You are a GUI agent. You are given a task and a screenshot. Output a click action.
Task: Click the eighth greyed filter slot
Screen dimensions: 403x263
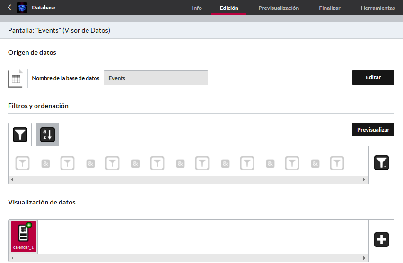coord(337,163)
